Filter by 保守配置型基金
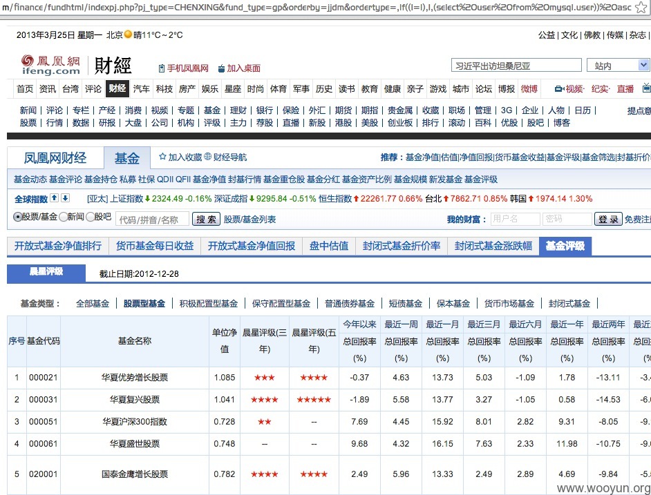Viewport: 651px width, 495px height. pos(281,303)
